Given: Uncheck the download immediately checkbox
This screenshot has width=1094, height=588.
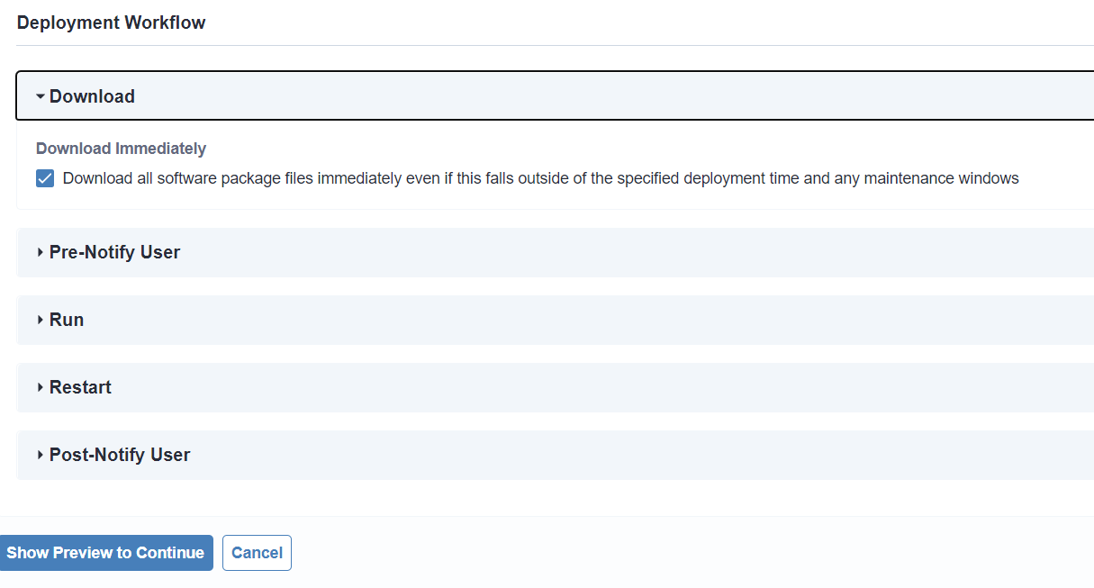Looking at the screenshot, I should pos(45,178).
